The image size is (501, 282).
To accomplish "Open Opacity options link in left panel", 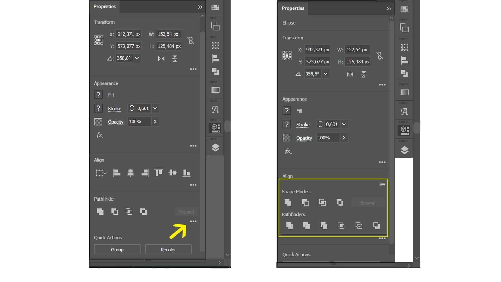I will tap(116, 122).
